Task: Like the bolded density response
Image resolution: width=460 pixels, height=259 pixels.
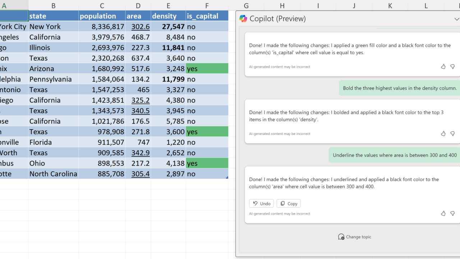Action: [443, 133]
